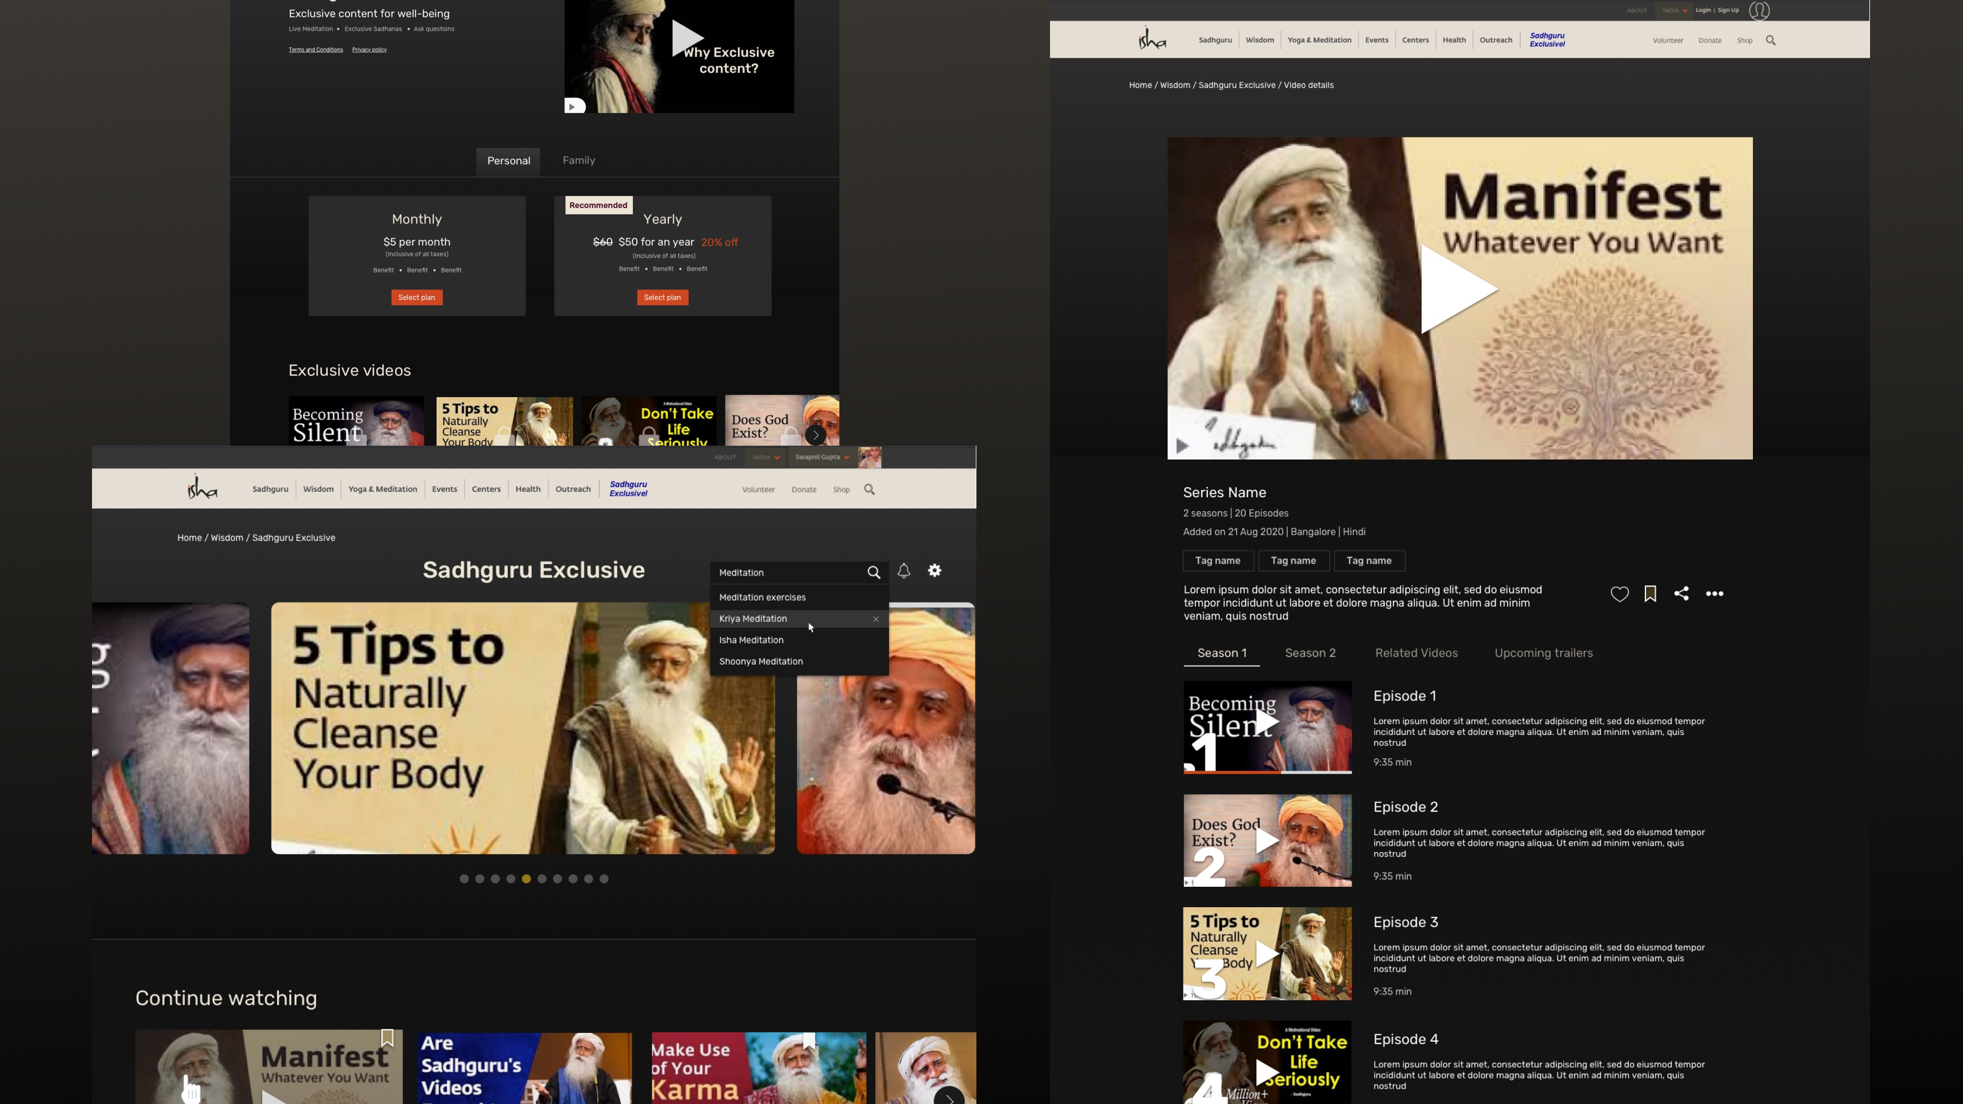Open Are Sadhguru's Videos Continue watching card
Image resolution: width=1963 pixels, height=1104 pixels.
(x=524, y=1068)
